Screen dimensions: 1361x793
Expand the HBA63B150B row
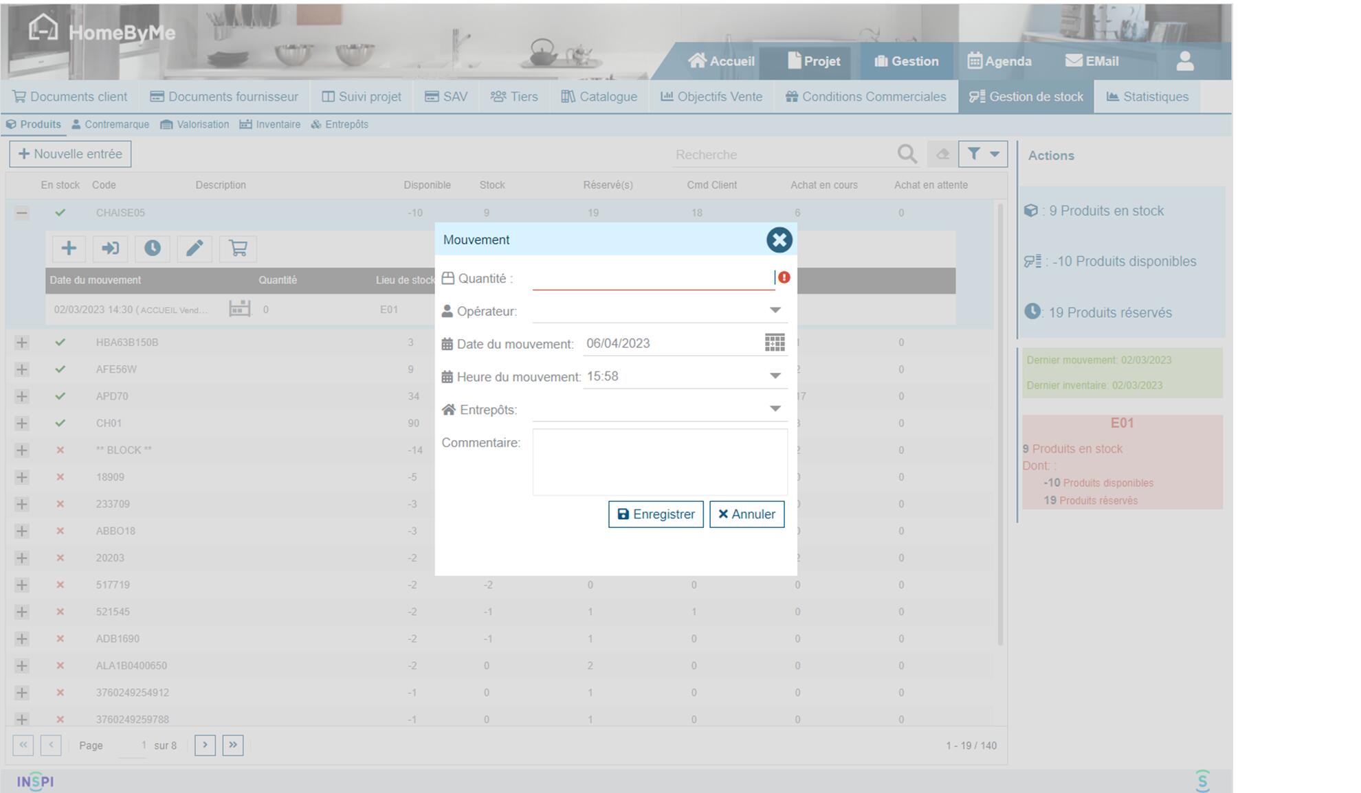pyautogui.click(x=22, y=343)
